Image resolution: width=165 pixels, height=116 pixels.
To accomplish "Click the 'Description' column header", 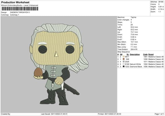I will coord(135,54).
